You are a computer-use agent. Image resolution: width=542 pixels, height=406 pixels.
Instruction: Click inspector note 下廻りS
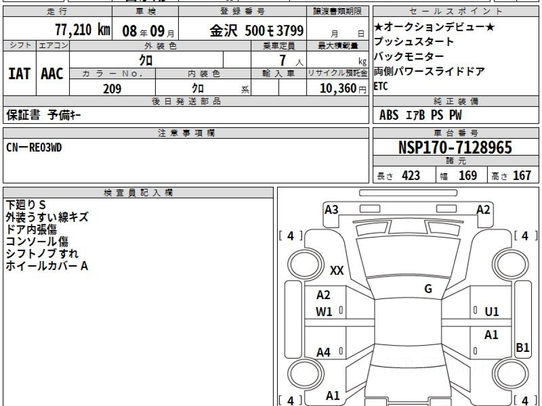coord(26,204)
